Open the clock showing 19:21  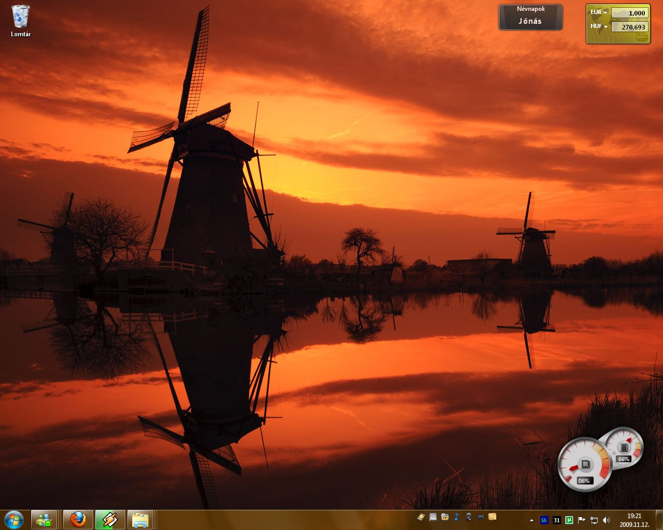[x=634, y=520]
